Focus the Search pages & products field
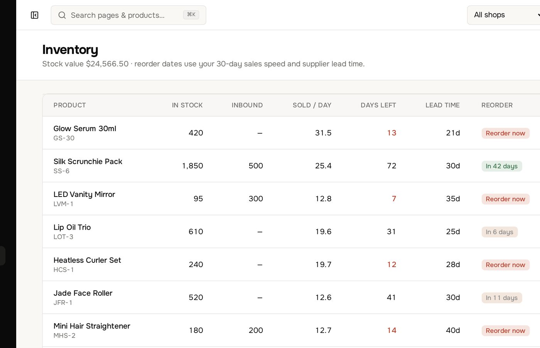The width and height of the screenshot is (540, 348). point(128,15)
